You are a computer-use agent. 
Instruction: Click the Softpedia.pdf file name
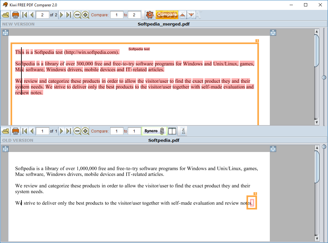[164, 140]
